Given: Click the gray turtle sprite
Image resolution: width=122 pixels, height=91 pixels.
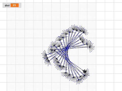Looking at the screenshot, I should [84, 71].
